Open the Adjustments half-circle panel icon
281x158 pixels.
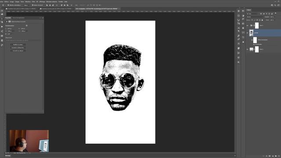pyautogui.click(x=243, y=16)
